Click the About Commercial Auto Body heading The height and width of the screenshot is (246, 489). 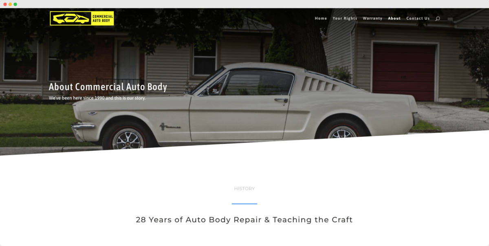(108, 87)
